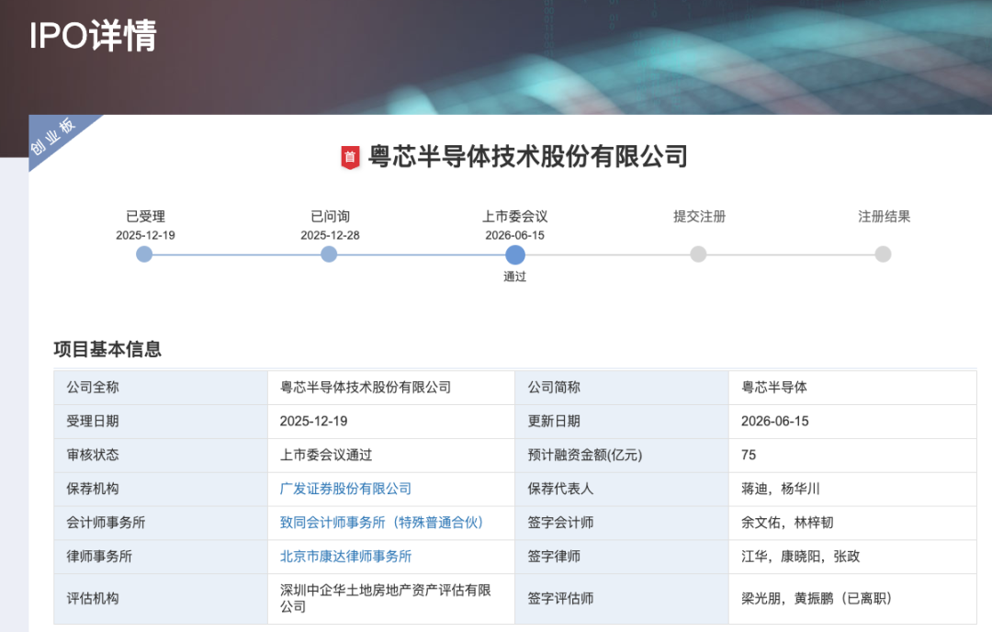992x632 pixels.
Task: Click the 粤芯半导体技术股份有限公司 heading
Action: tap(527, 157)
